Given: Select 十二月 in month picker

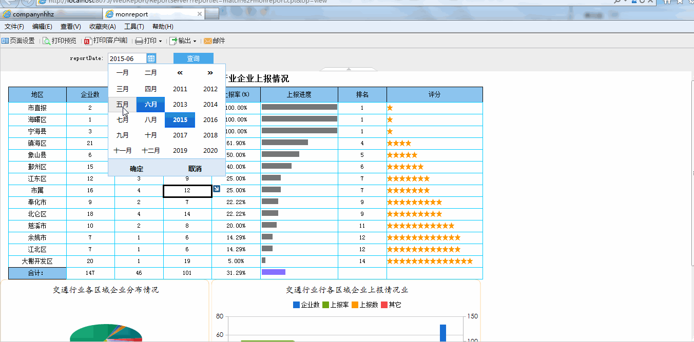Looking at the screenshot, I should point(150,151).
